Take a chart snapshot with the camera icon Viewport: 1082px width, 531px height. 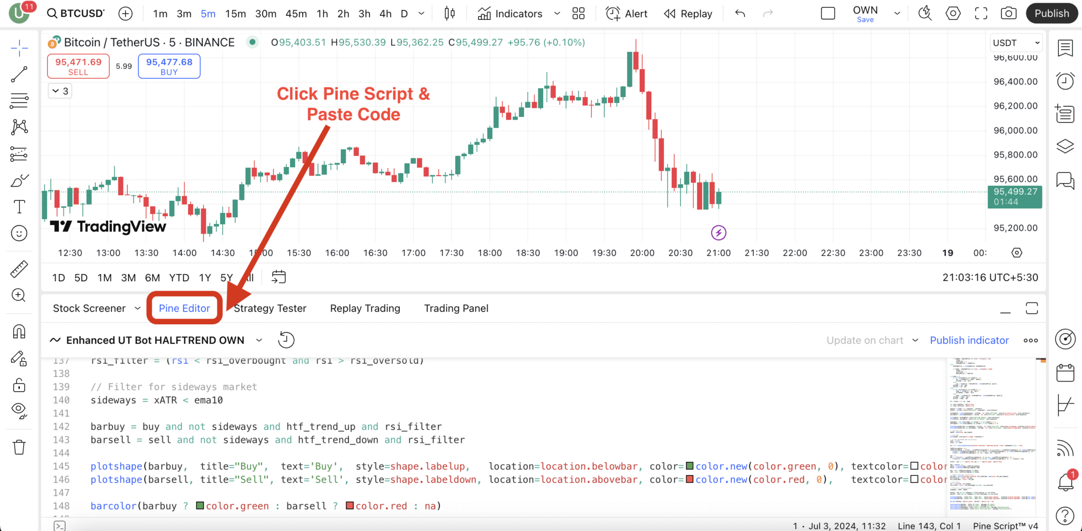click(x=1008, y=13)
